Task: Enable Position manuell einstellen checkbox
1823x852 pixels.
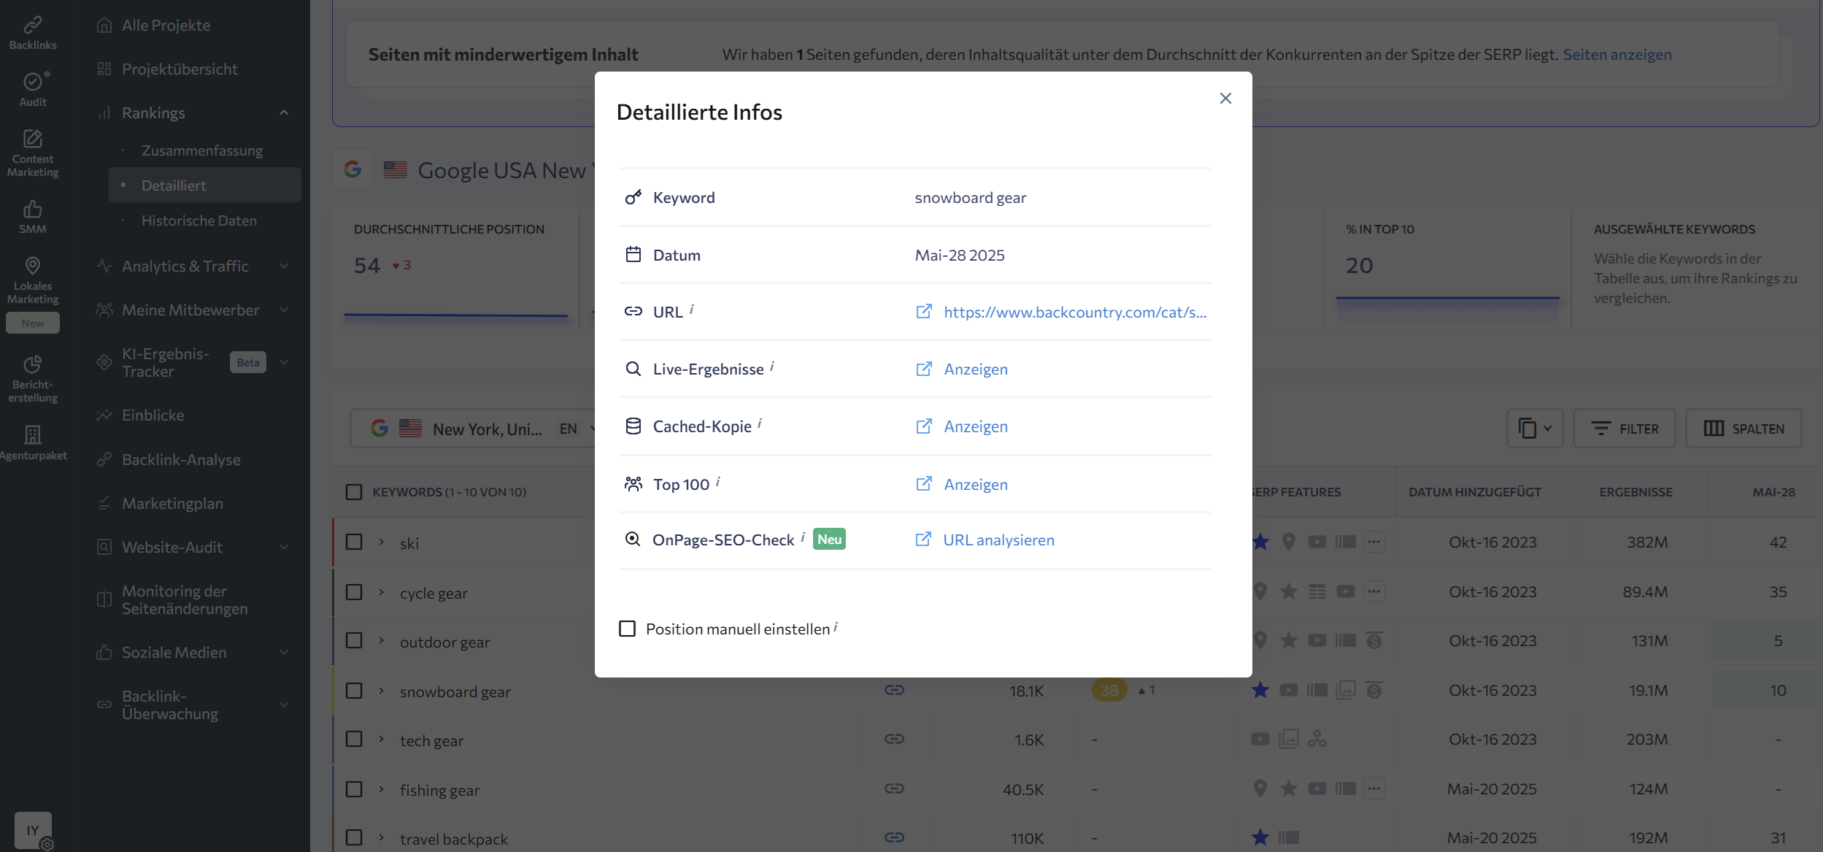Action: coord(627,629)
